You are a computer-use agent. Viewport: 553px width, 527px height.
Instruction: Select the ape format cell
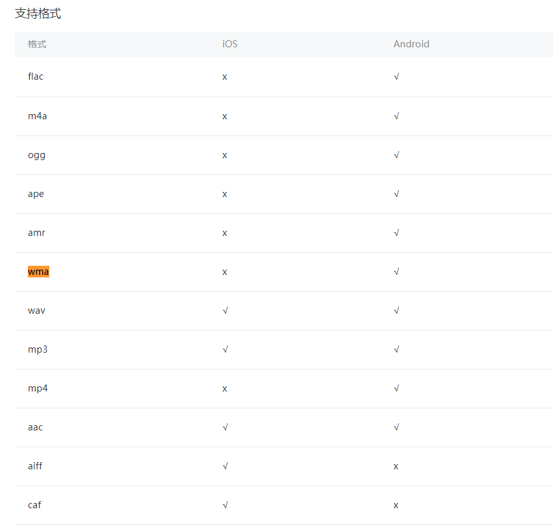click(36, 194)
